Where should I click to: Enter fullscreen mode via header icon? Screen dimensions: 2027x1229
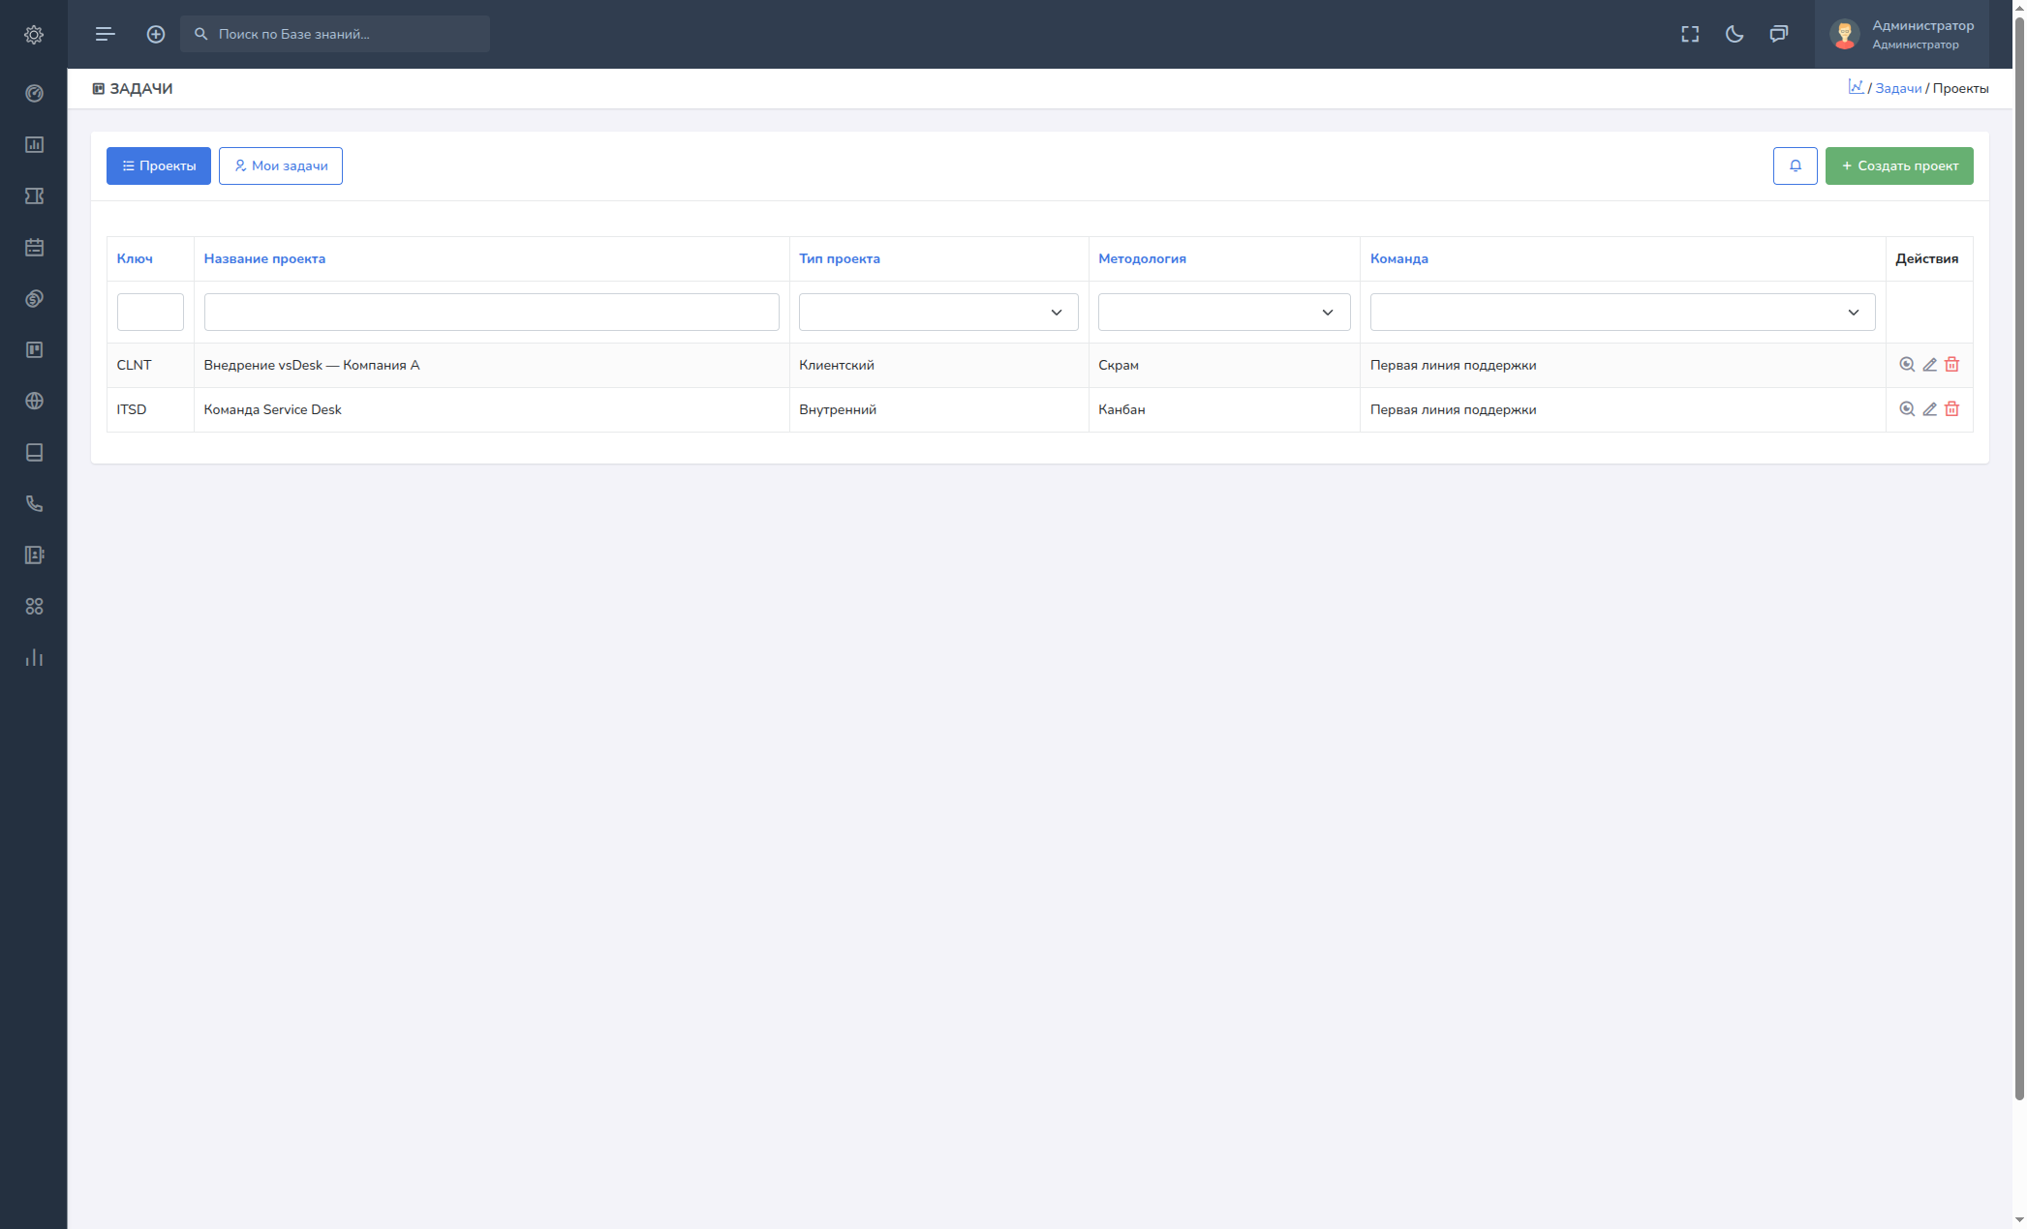pos(1690,34)
